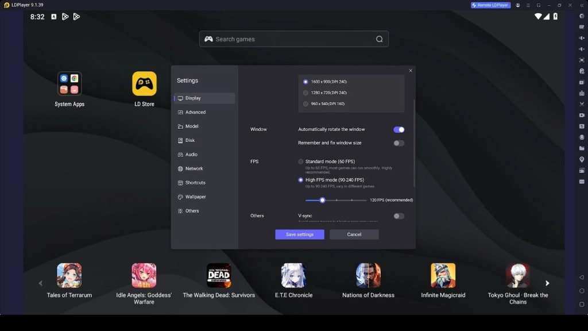Toggle Remember and fix window size

pos(399,143)
